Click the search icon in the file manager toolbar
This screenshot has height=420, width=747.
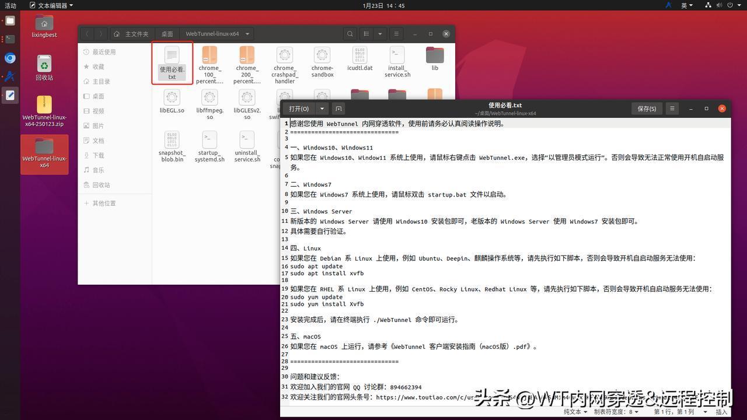[x=350, y=34]
